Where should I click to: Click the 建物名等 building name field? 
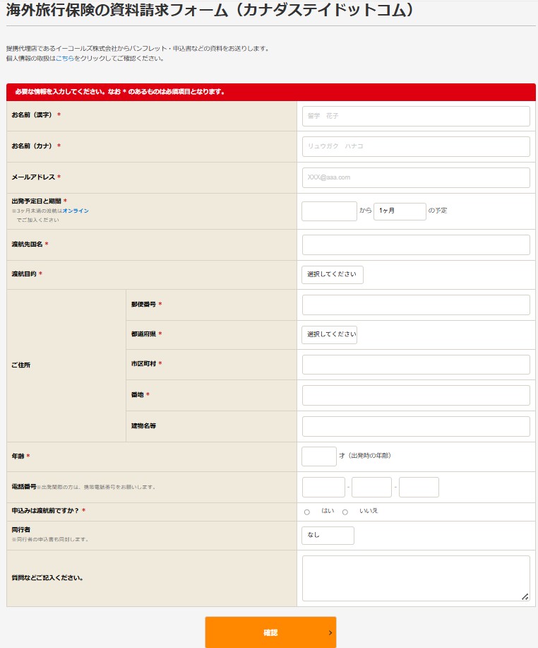point(416,426)
